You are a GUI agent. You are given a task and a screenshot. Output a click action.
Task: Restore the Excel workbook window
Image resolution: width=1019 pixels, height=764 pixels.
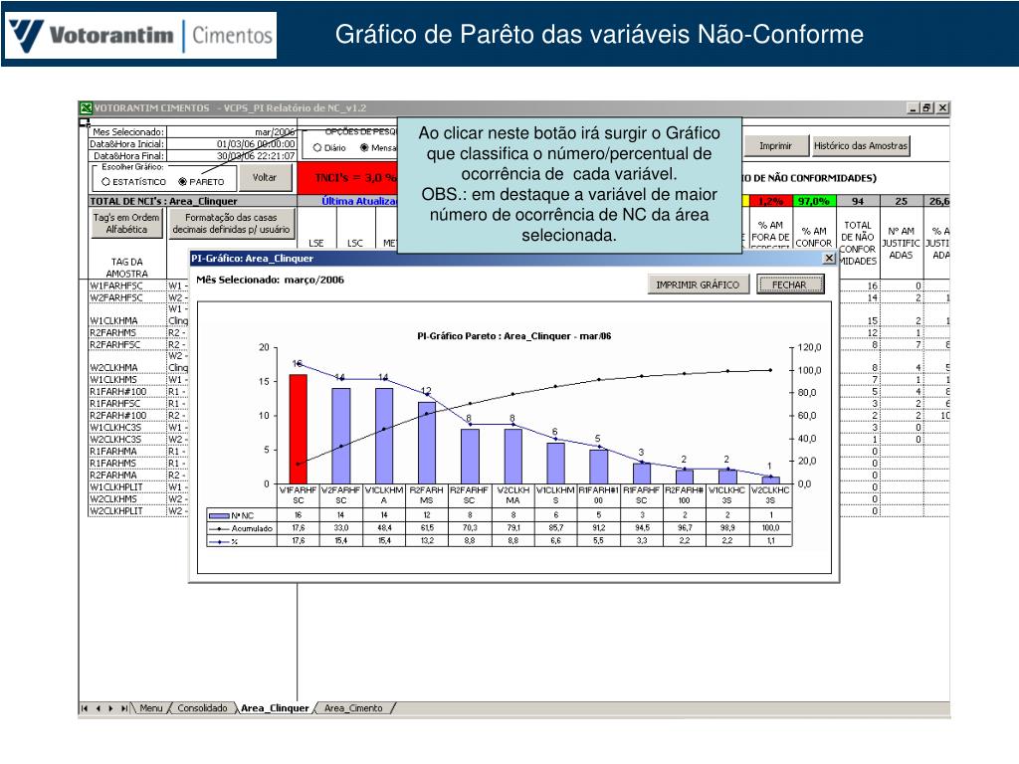pyautogui.click(x=927, y=108)
